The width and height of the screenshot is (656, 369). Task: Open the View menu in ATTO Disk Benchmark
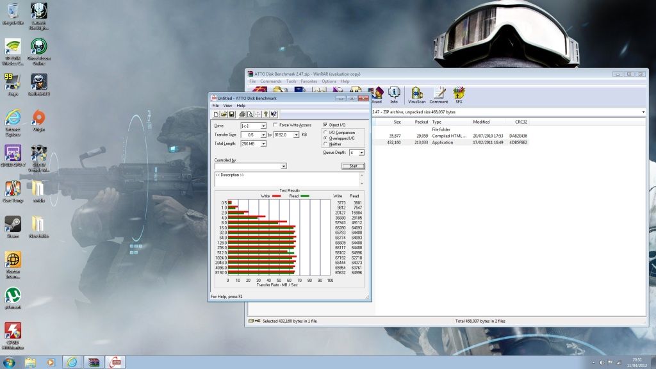pyautogui.click(x=227, y=106)
